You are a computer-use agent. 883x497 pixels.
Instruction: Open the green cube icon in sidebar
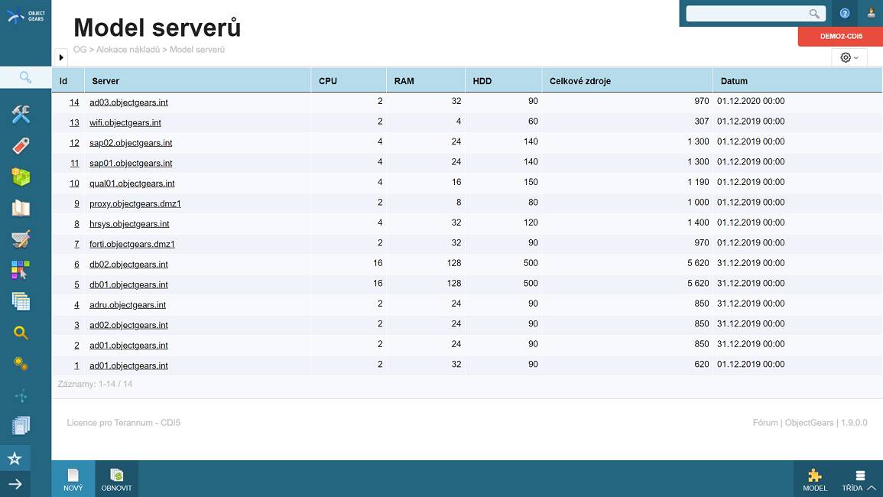coord(21,177)
